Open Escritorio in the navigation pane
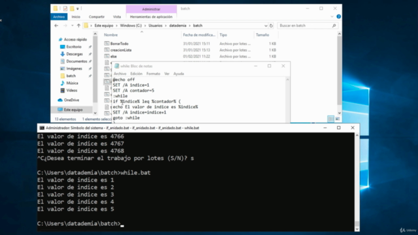 point(74,46)
